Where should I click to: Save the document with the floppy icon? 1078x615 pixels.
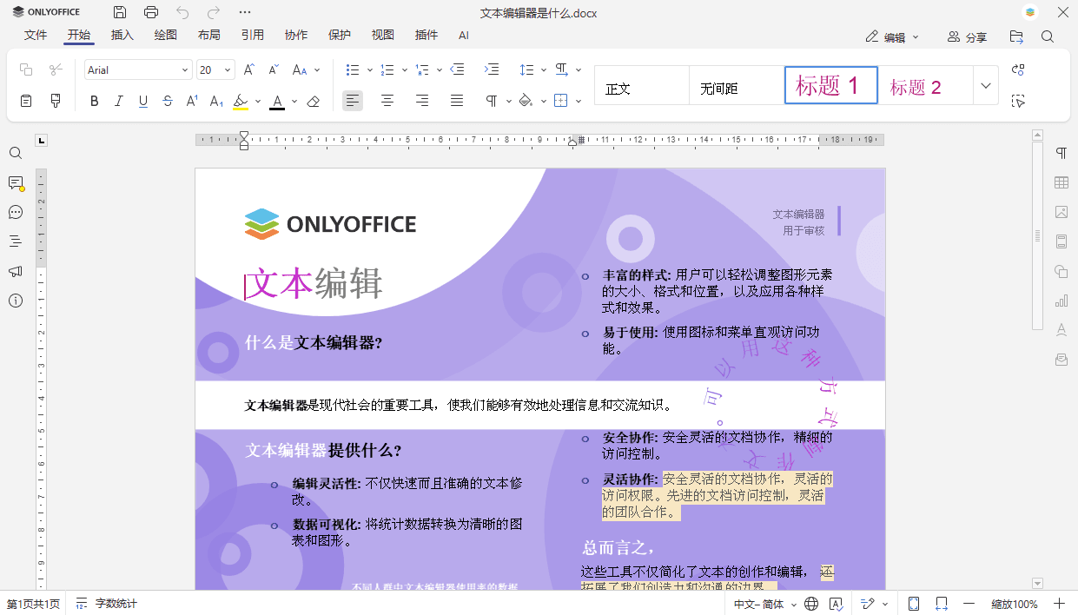120,12
